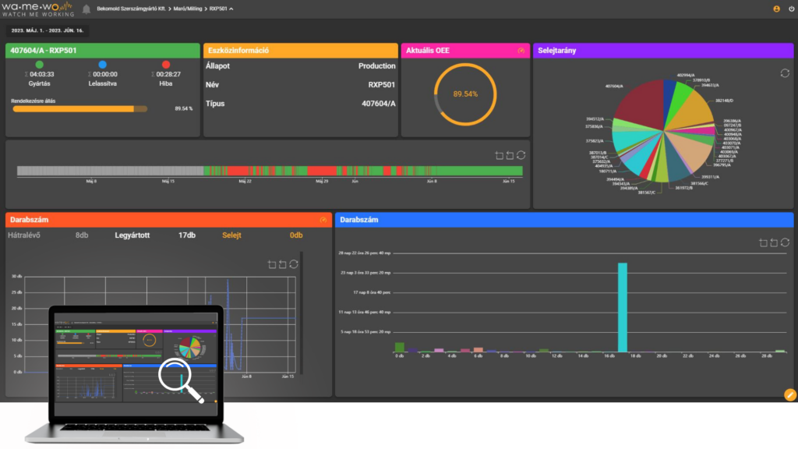Screen dimensions: 798x449
Task: Go to Bekomold Szerszámgyártó Kft. breadcrumb
Action: tap(131, 9)
